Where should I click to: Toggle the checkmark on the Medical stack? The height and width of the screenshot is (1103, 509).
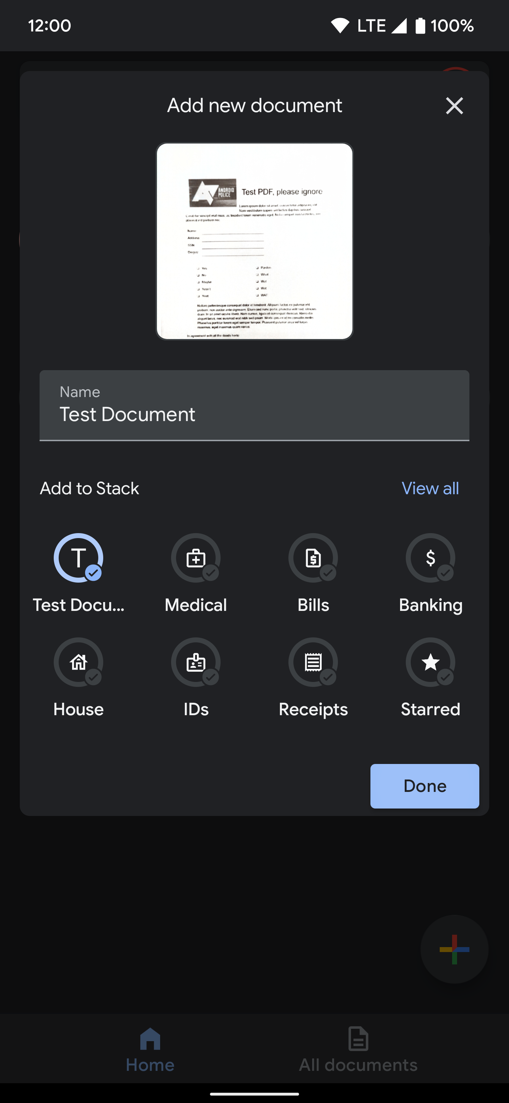point(210,573)
